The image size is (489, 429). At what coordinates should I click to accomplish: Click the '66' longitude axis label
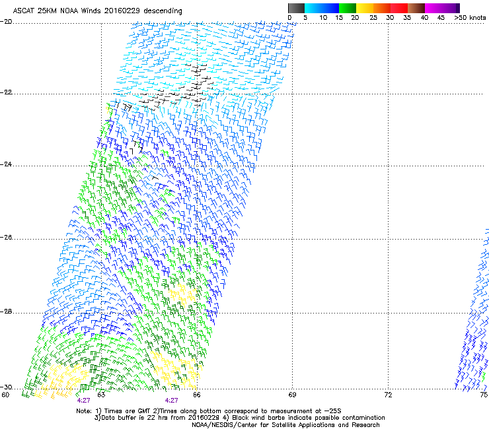[x=197, y=395]
